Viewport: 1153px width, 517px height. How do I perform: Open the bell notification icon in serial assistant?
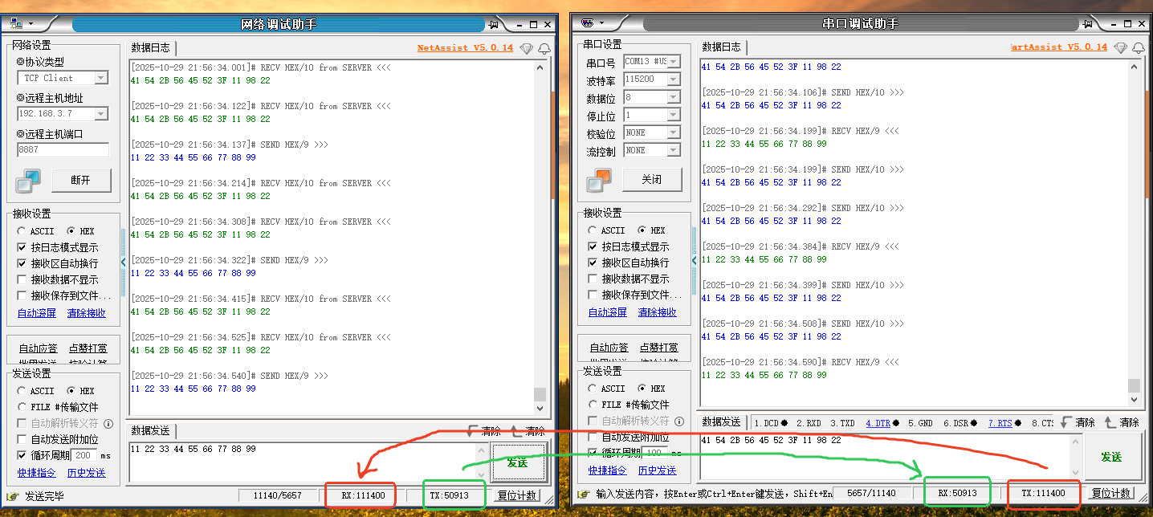tap(1139, 47)
